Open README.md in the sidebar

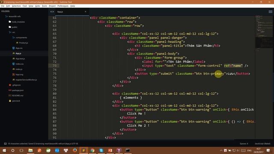(x=18, y=95)
